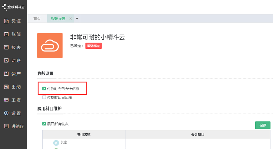Click the 资产 assets icon
This screenshot has height=149, width=273.
coord(6,74)
